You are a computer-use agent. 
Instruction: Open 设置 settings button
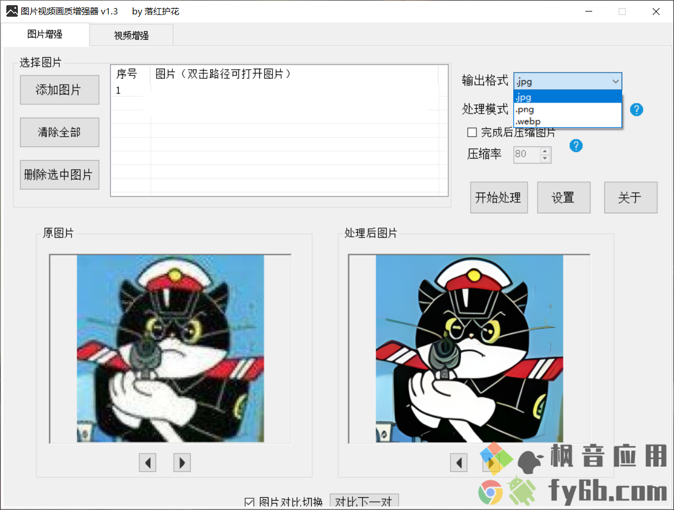coord(563,198)
